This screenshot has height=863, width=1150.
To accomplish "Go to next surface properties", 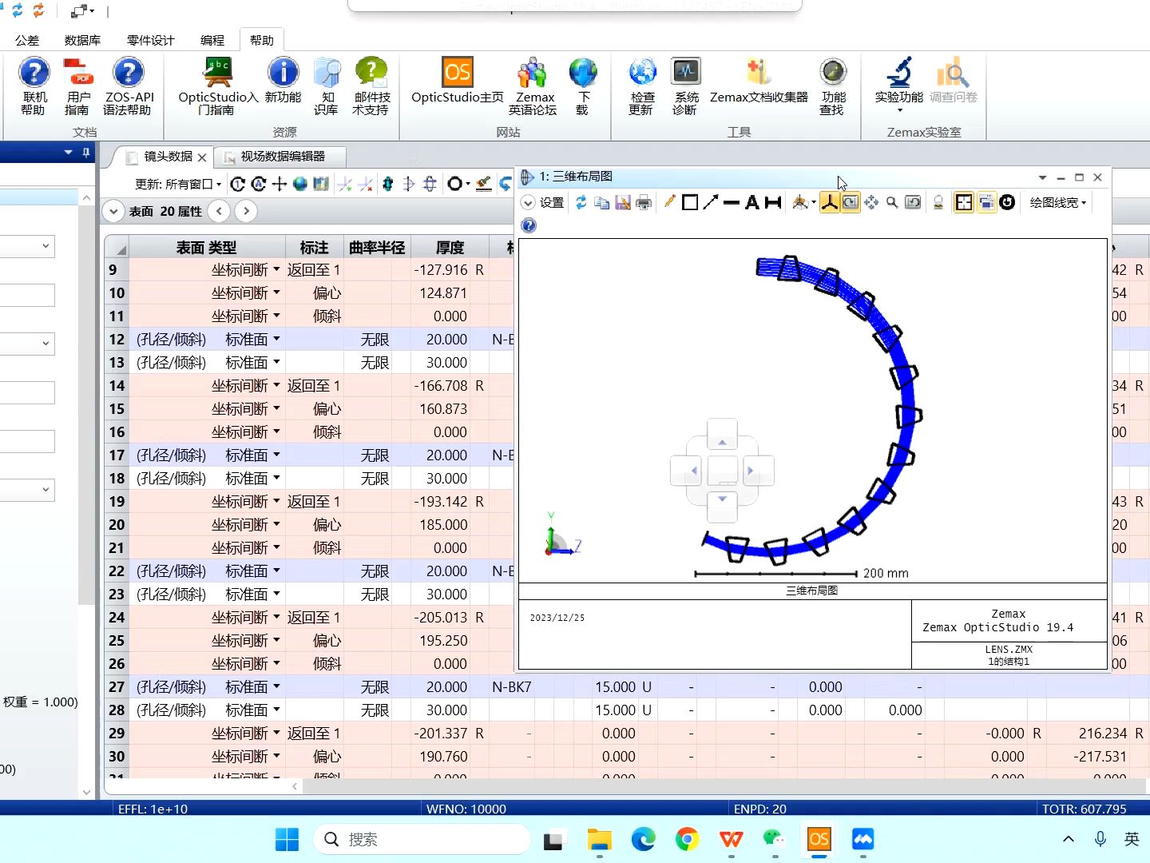I will [x=246, y=211].
